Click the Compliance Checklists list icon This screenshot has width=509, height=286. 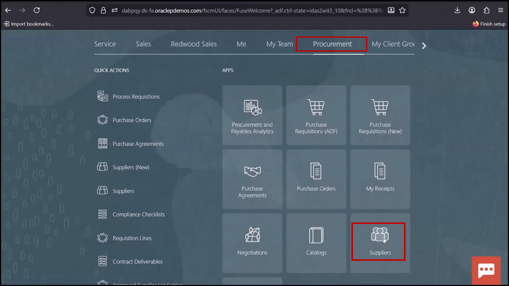click(103, 214)
